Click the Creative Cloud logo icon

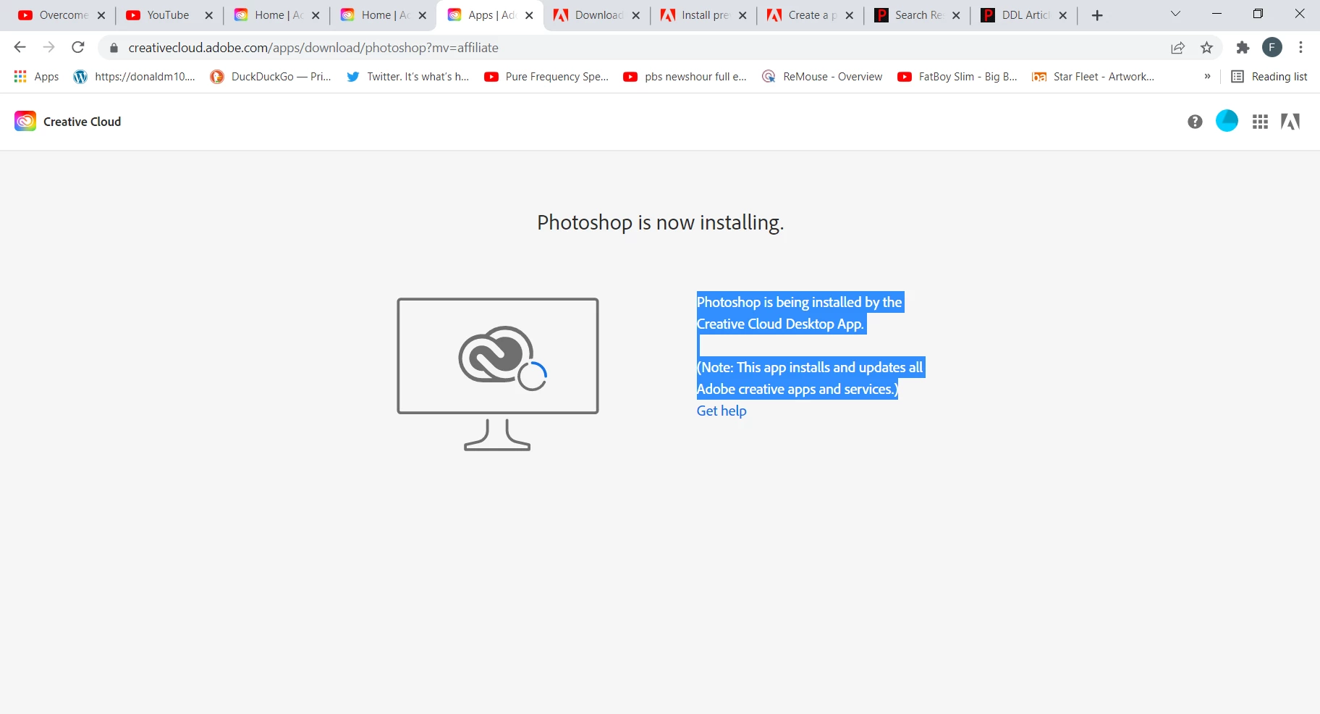(25, 121)
